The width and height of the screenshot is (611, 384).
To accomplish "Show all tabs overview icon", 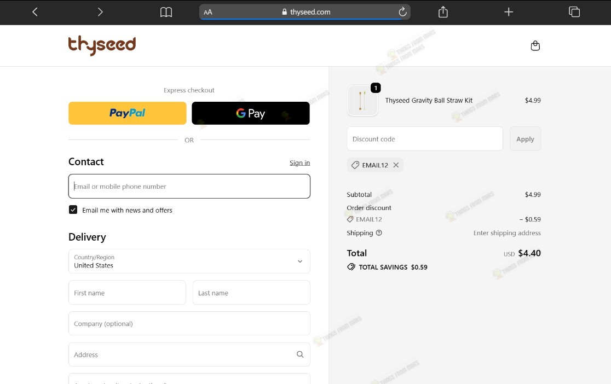I will (574, 12).
